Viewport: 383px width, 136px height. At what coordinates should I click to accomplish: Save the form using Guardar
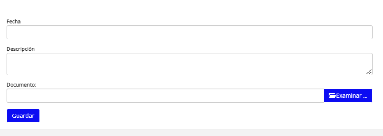coord(23,116)
